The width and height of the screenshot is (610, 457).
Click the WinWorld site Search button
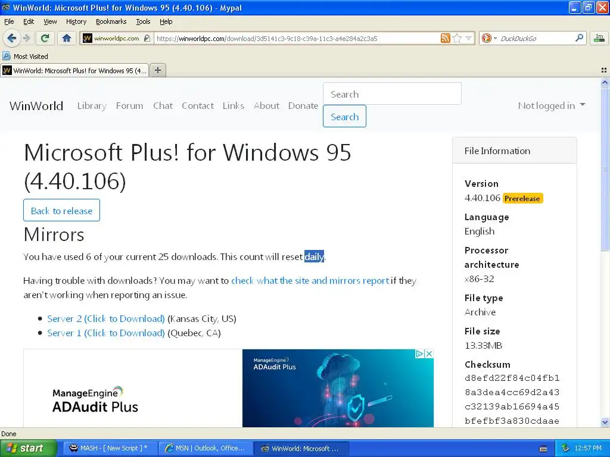(x=344, y=116)
